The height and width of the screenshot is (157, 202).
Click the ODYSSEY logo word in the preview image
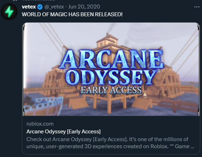pos(111,77)
